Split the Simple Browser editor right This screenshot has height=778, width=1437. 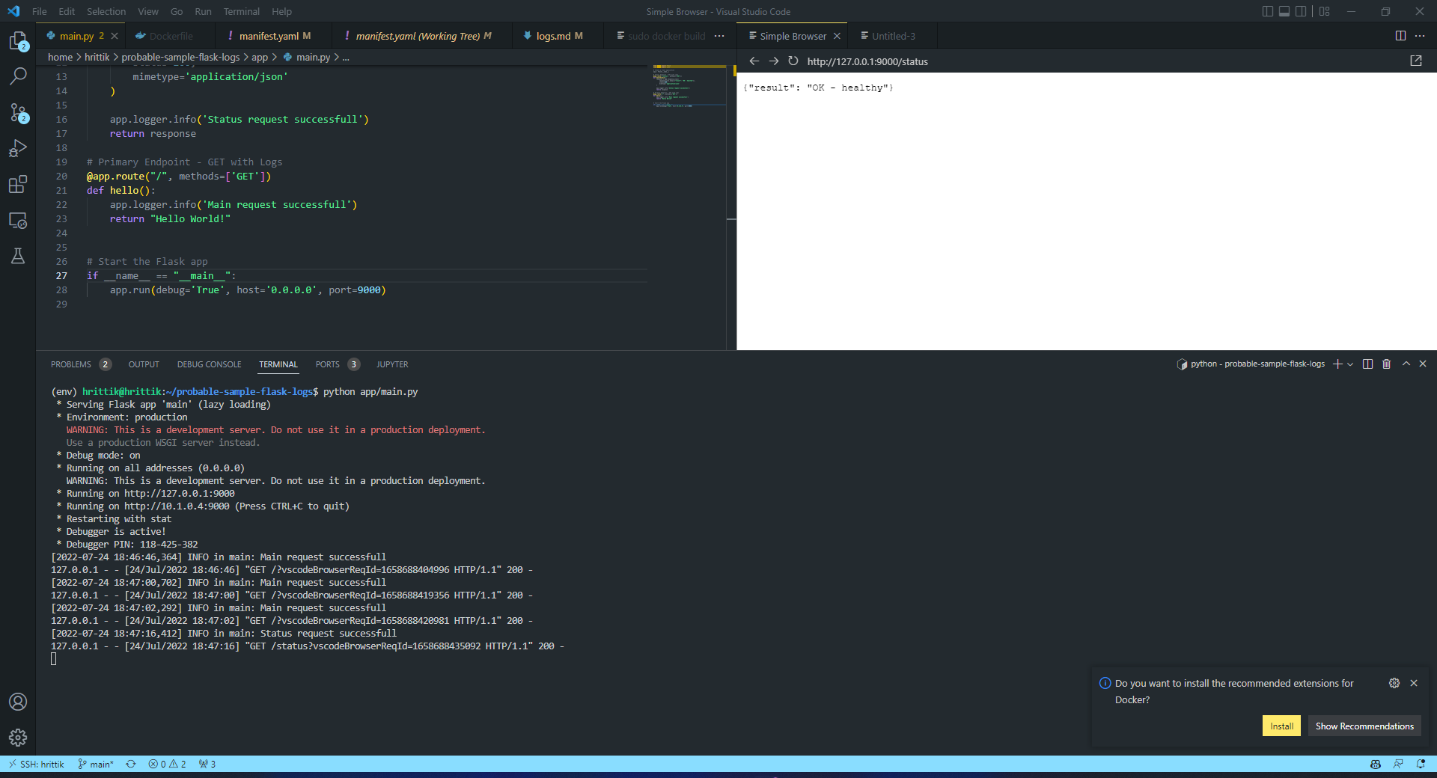click(1400, 36)
